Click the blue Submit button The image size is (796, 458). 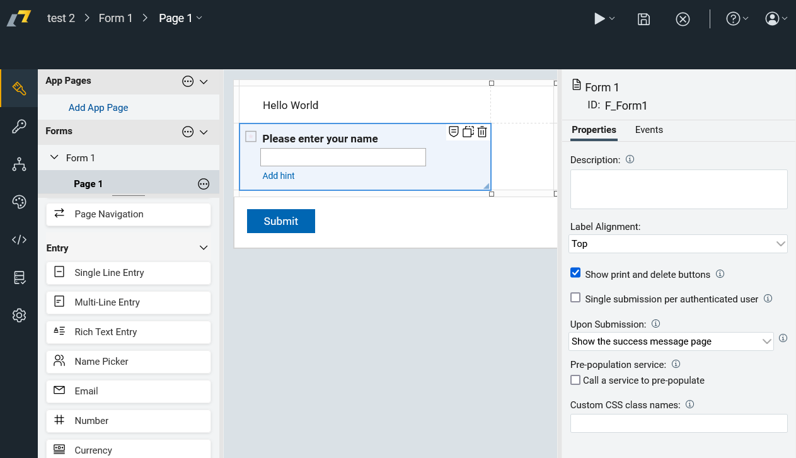pos(280,221)
